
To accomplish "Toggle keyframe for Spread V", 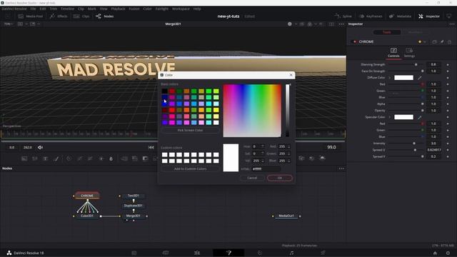I will (x=448, y=156).
